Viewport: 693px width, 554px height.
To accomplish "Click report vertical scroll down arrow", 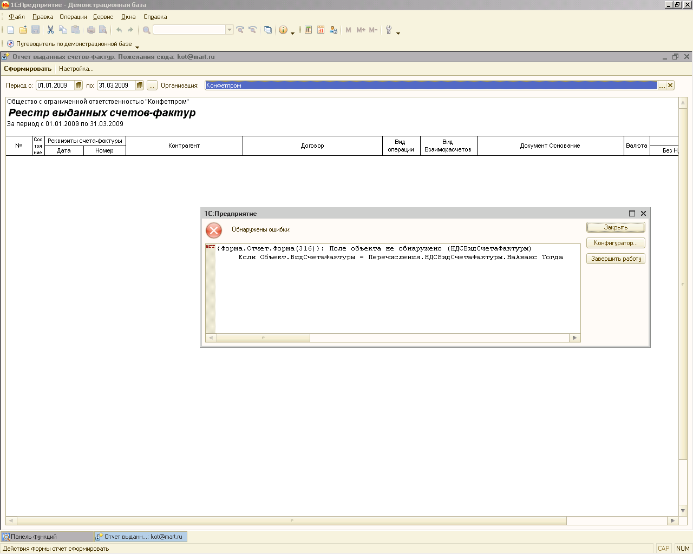I will [683, 510].
